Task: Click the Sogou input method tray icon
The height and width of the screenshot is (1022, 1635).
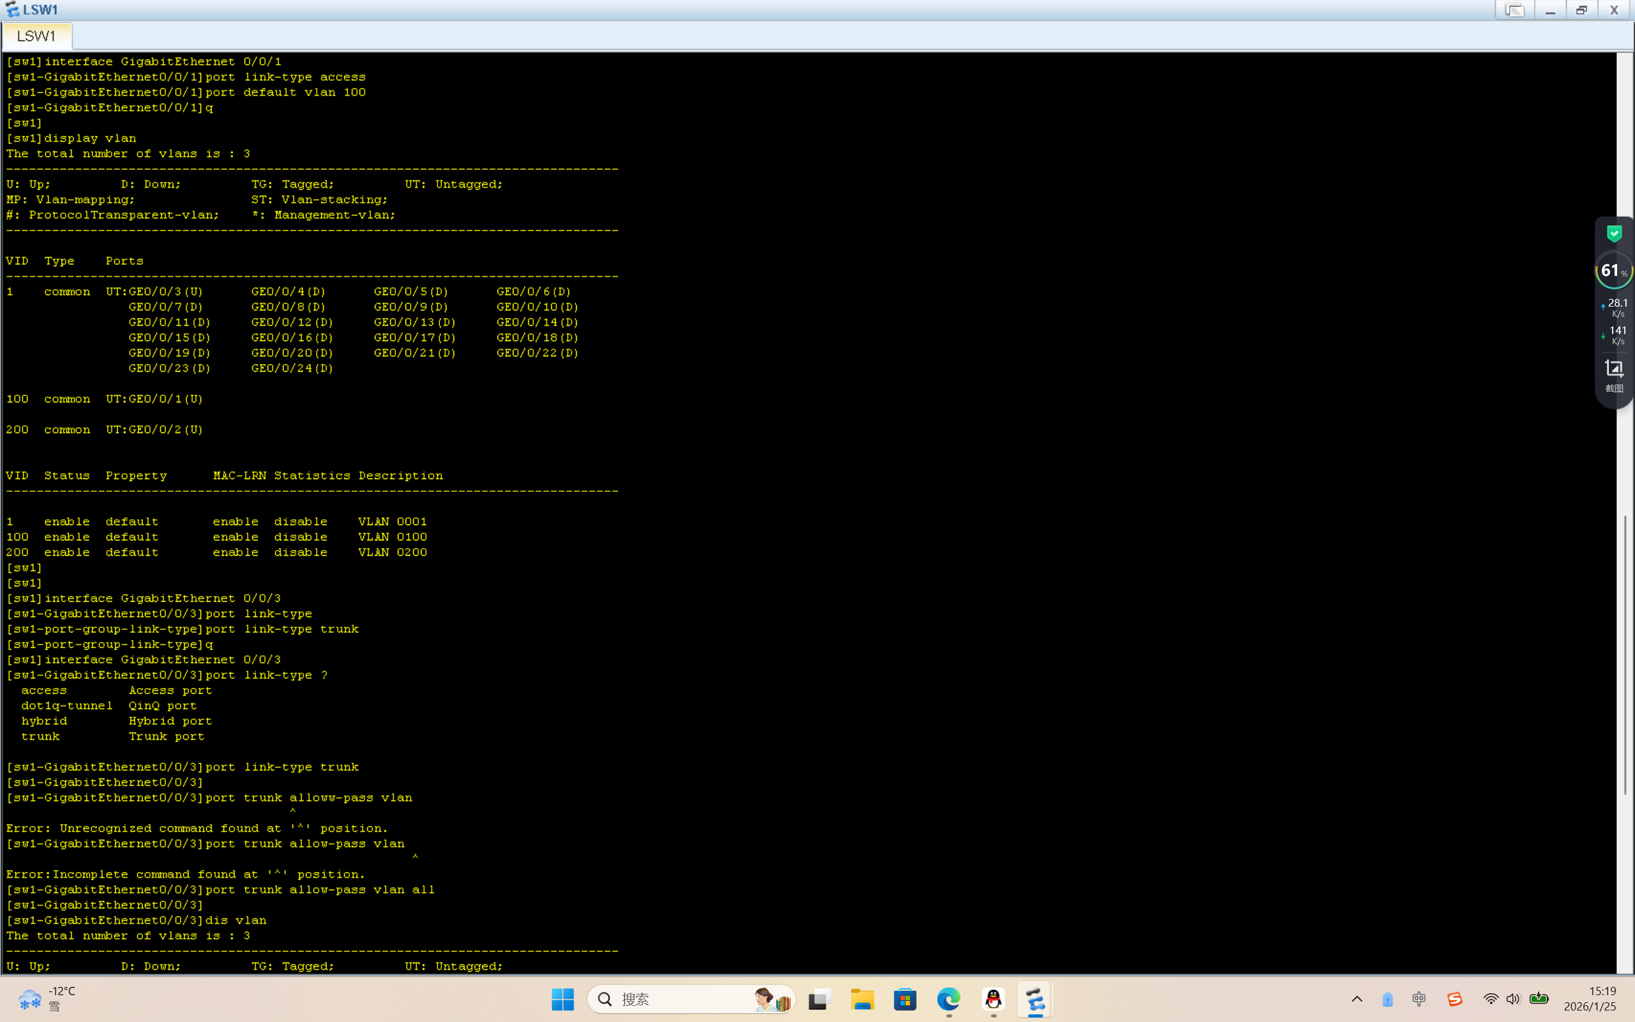Action: point(1455,999)
